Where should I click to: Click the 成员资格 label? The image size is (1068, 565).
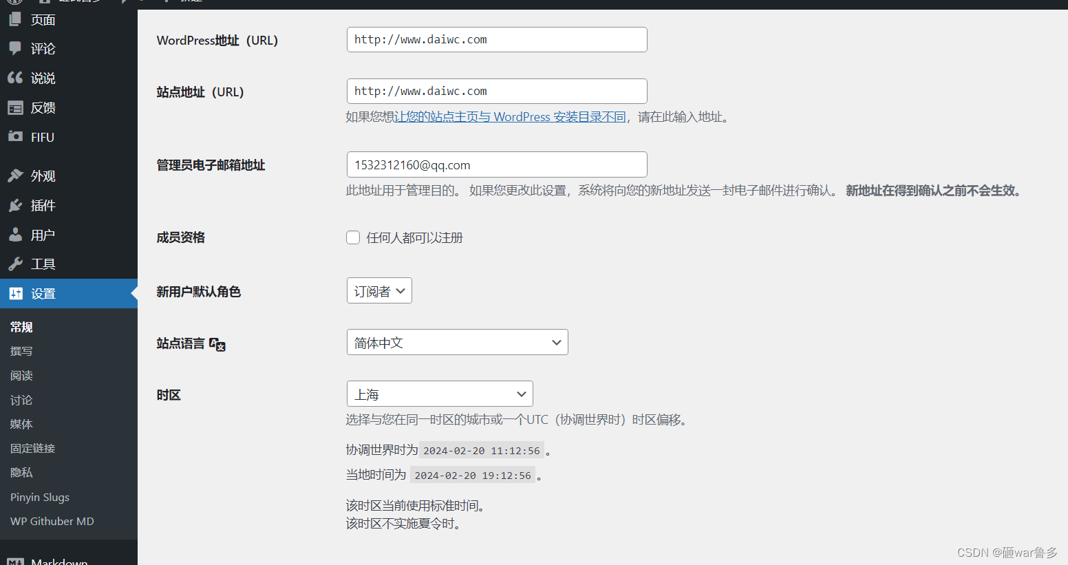tap(180, 237)
